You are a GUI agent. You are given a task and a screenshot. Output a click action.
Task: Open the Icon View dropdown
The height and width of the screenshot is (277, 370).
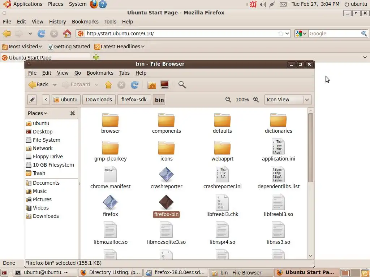288,100
